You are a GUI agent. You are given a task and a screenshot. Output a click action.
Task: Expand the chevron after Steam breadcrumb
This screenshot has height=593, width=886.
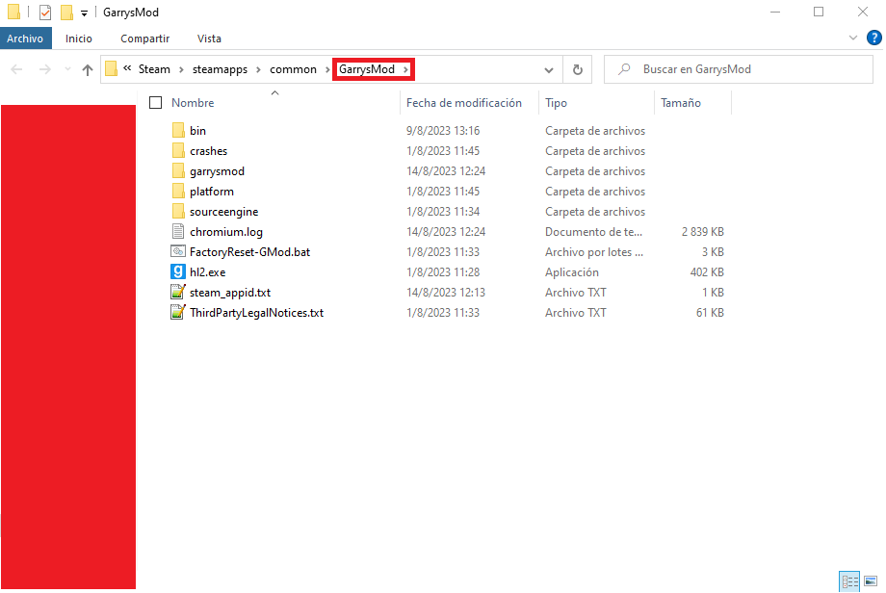point(181,69)
